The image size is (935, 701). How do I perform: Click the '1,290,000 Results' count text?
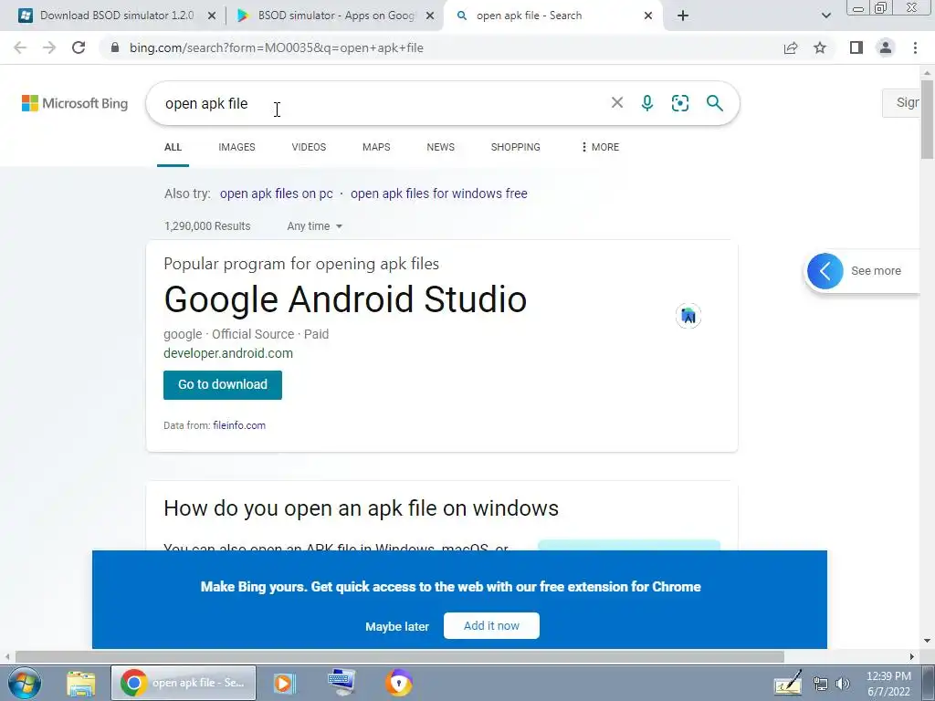[x=207, y=226]
